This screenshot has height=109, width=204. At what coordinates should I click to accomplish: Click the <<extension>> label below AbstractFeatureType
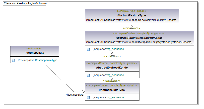131,28
